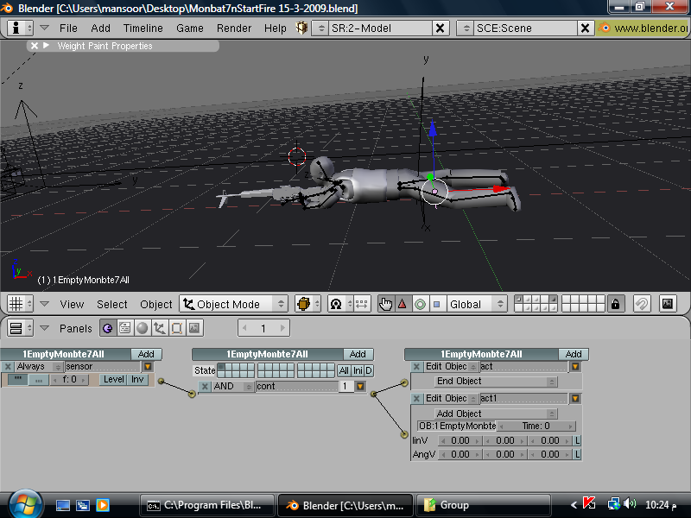Screen dimensions: 691x518
Task: Collapse the cont controller orange arrow
Action: (x=360, y=386)
